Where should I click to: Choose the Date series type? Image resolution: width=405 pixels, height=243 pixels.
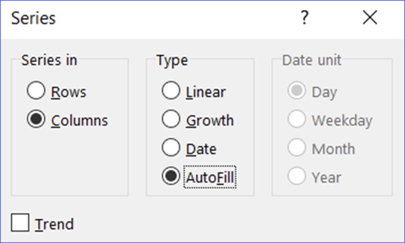coord(171,147)
